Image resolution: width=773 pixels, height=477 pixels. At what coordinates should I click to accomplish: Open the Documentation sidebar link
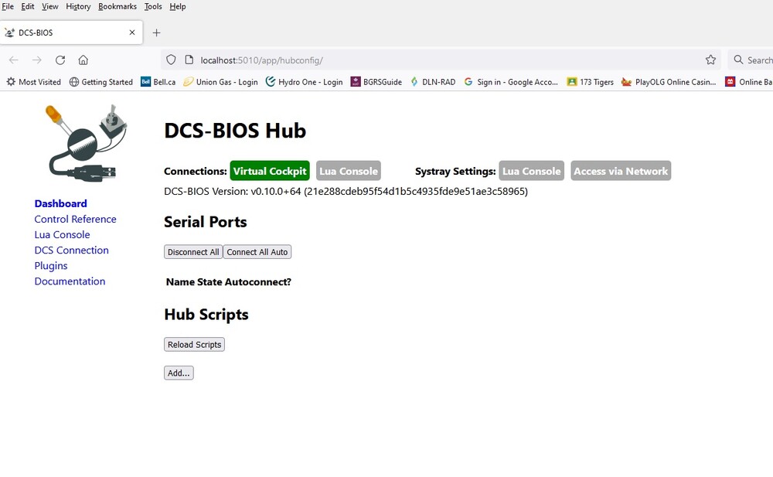tap(70, 281)
